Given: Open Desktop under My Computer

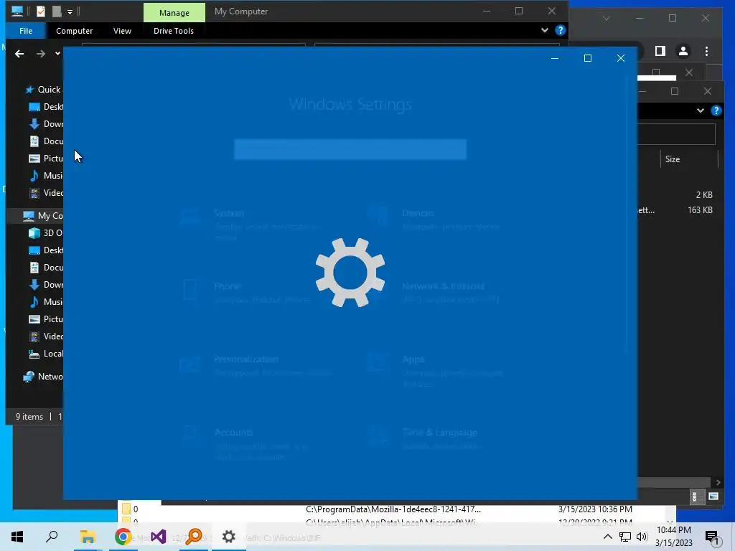Looking at the screenshot, I should pyautogui.click(x=46, y=250).
